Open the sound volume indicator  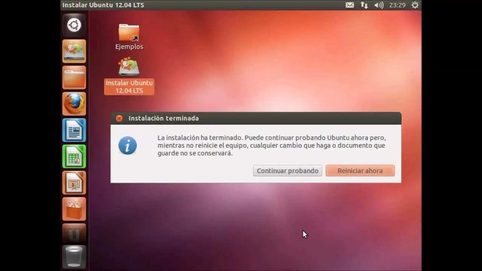pos(379,5)
